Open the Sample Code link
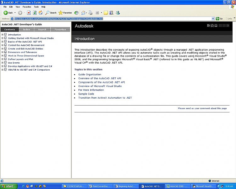Screen dimensions: 236x189 86,94
